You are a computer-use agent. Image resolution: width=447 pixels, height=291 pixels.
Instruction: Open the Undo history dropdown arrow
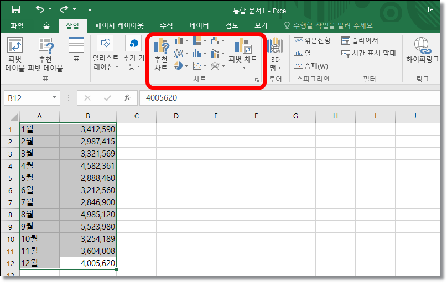coord(50,9)
